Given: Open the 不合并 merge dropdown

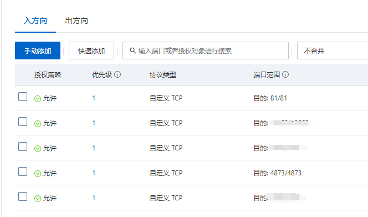Looking at the screenshot, I should coord(333,51).
